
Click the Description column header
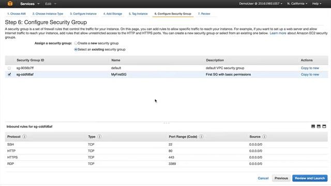pyautogui.click(x=215, y=60)
